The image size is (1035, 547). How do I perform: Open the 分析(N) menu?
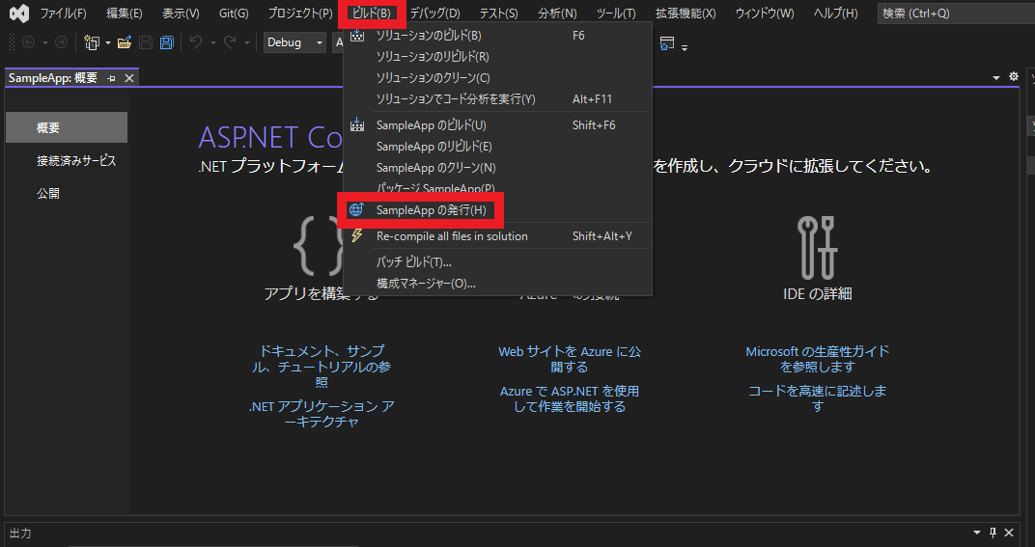point(557,14)
